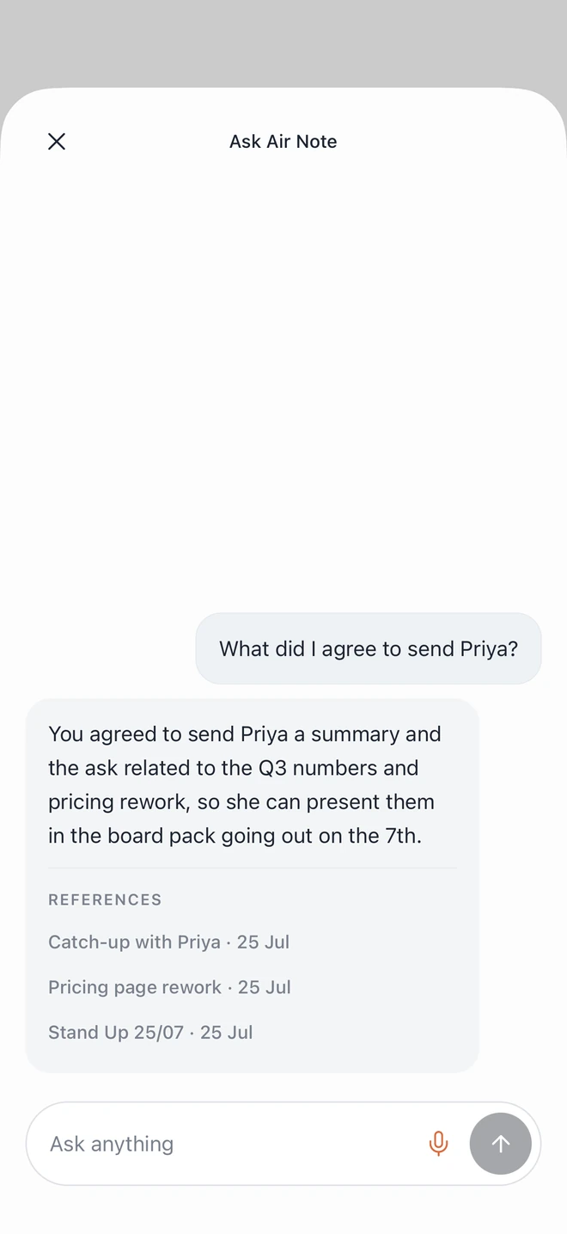Tap the answer text about Q3 numbers
Image resolution: width=567 pixels, height=1234 pixels.
(244, 784)
